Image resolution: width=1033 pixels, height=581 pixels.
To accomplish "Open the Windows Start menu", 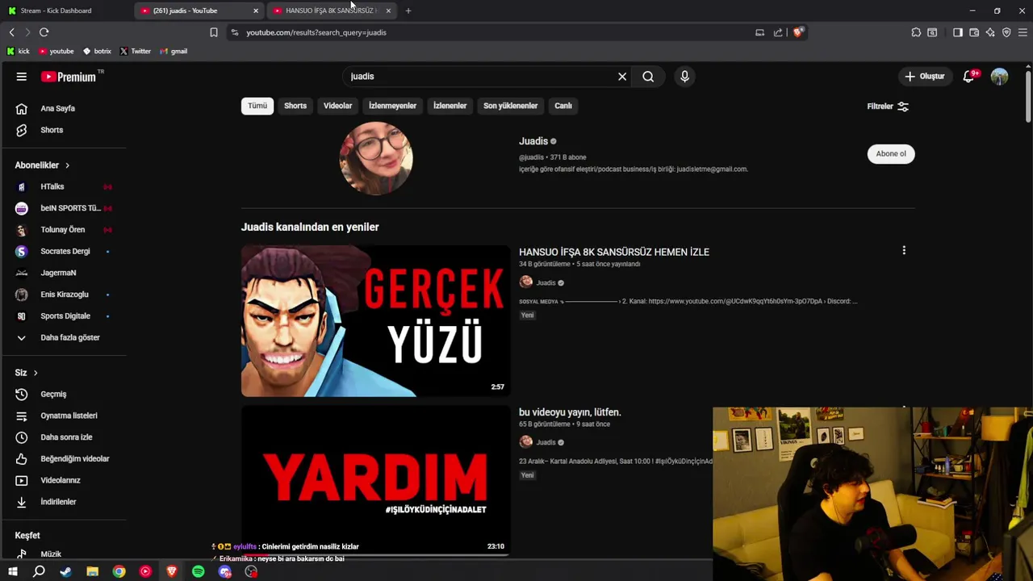I will [x=12, y=571].
